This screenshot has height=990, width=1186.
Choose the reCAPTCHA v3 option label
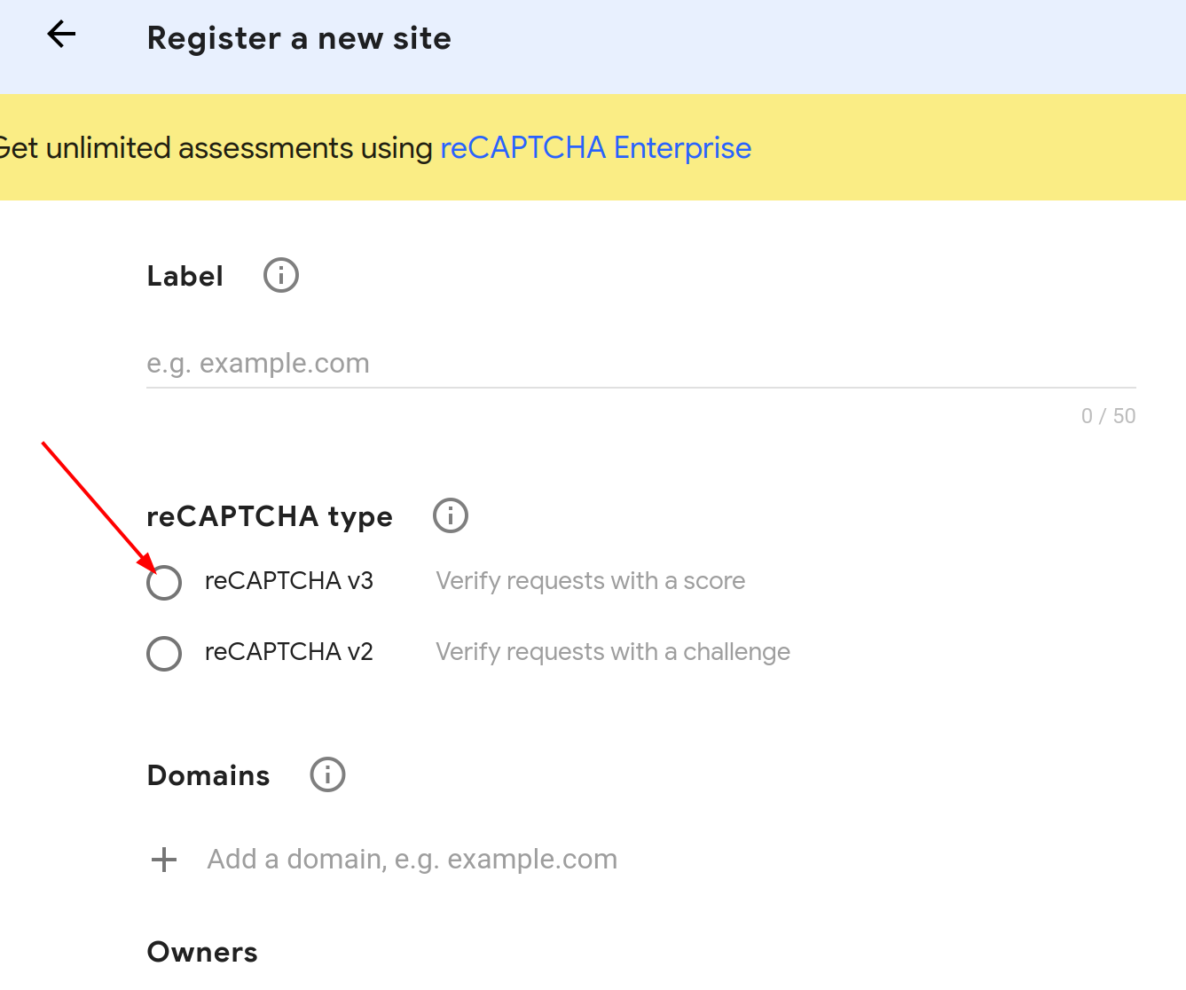pos(289,581)
